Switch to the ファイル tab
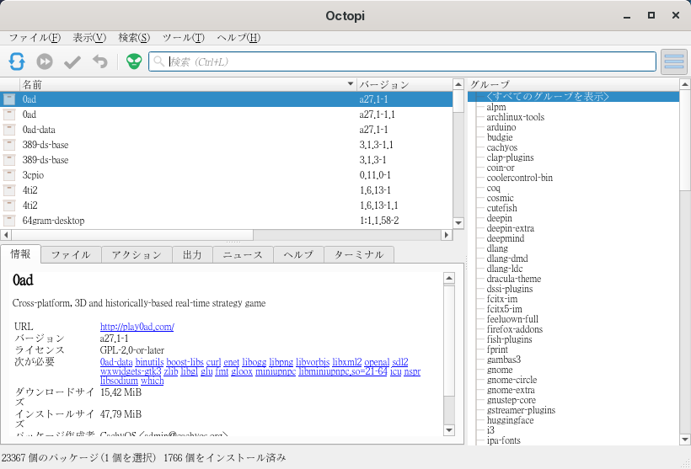The width and height of the screenshot is (691, 469). point(71,255)
